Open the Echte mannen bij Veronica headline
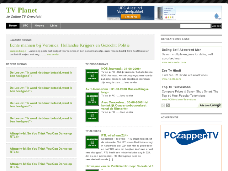This screenshot has width=228, height=171. tap(70, 45)
